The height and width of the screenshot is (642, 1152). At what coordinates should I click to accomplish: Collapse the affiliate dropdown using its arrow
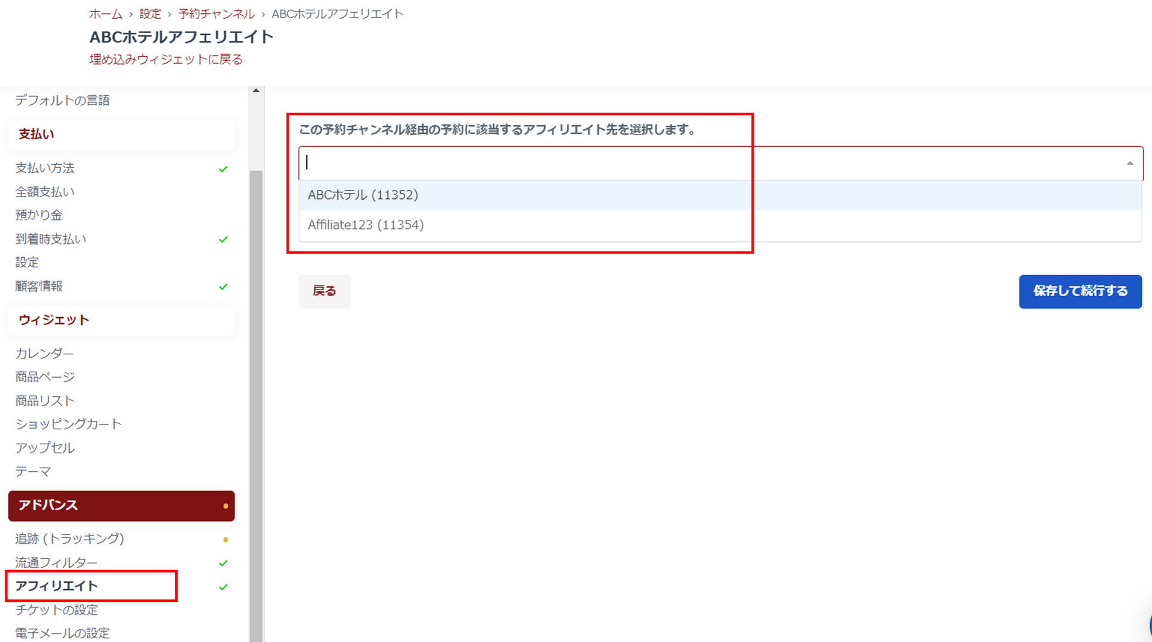coord(1130,163)
